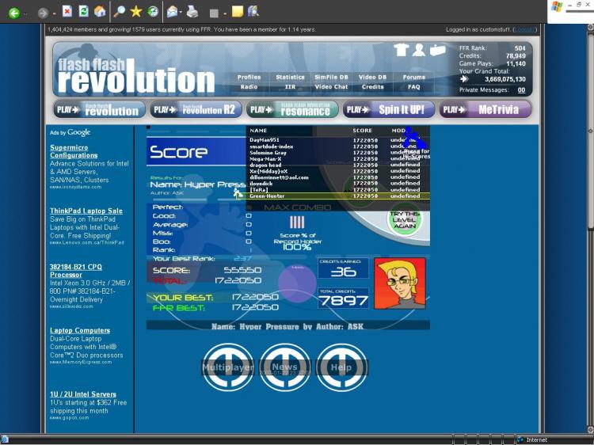Click the printer icon in the toolbar
594x445 pixels.
tap(192, 12)
